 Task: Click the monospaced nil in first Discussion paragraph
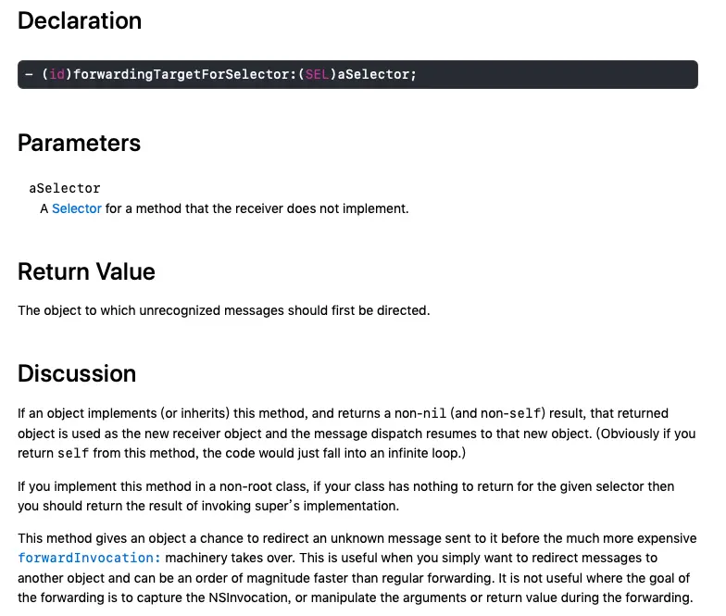click(x=434, y=413)
